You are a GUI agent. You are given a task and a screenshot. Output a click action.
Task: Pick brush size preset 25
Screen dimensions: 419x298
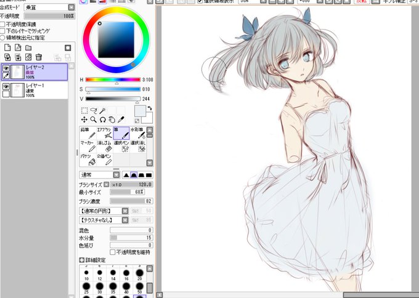coord(86,288)
